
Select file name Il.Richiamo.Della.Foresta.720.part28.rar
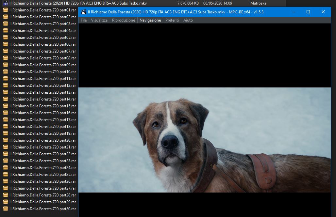(42, 195)
